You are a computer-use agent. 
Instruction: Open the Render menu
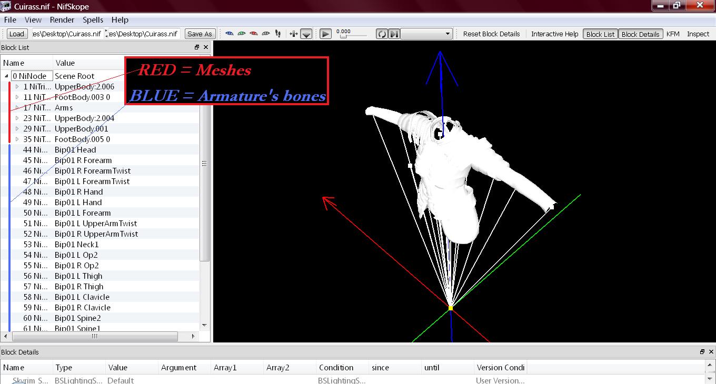tap(62, 19)
